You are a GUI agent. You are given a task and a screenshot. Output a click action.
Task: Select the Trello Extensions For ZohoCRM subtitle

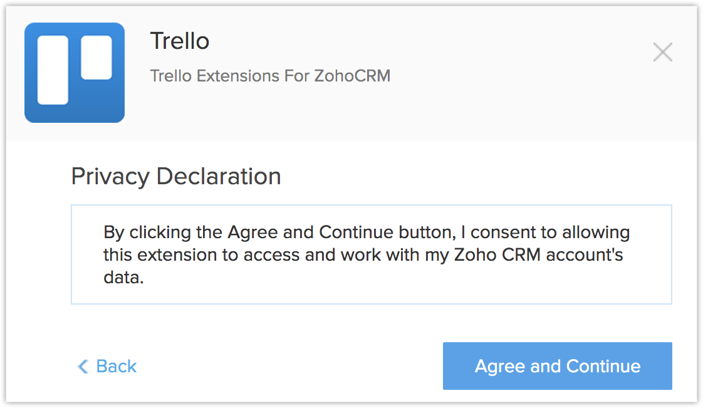click(270, 76)
